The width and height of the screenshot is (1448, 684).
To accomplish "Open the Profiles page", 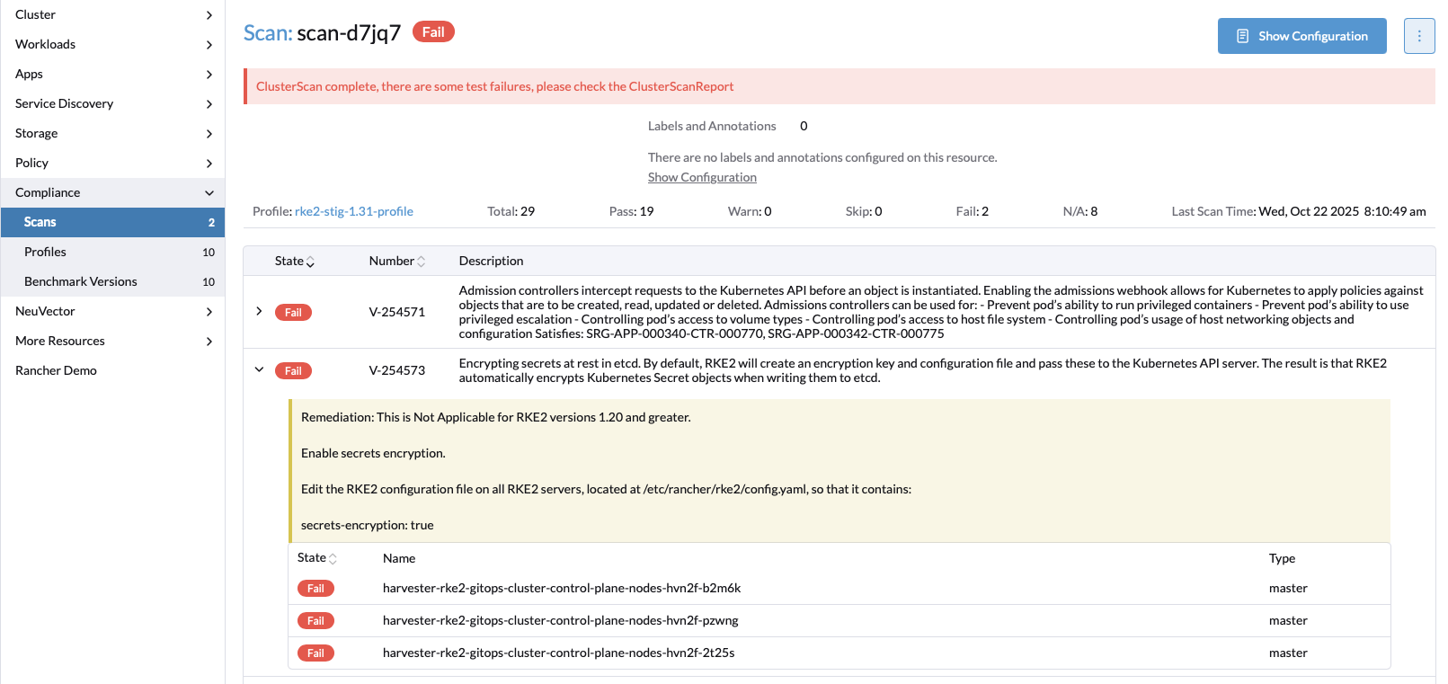I will click(46, 252).
